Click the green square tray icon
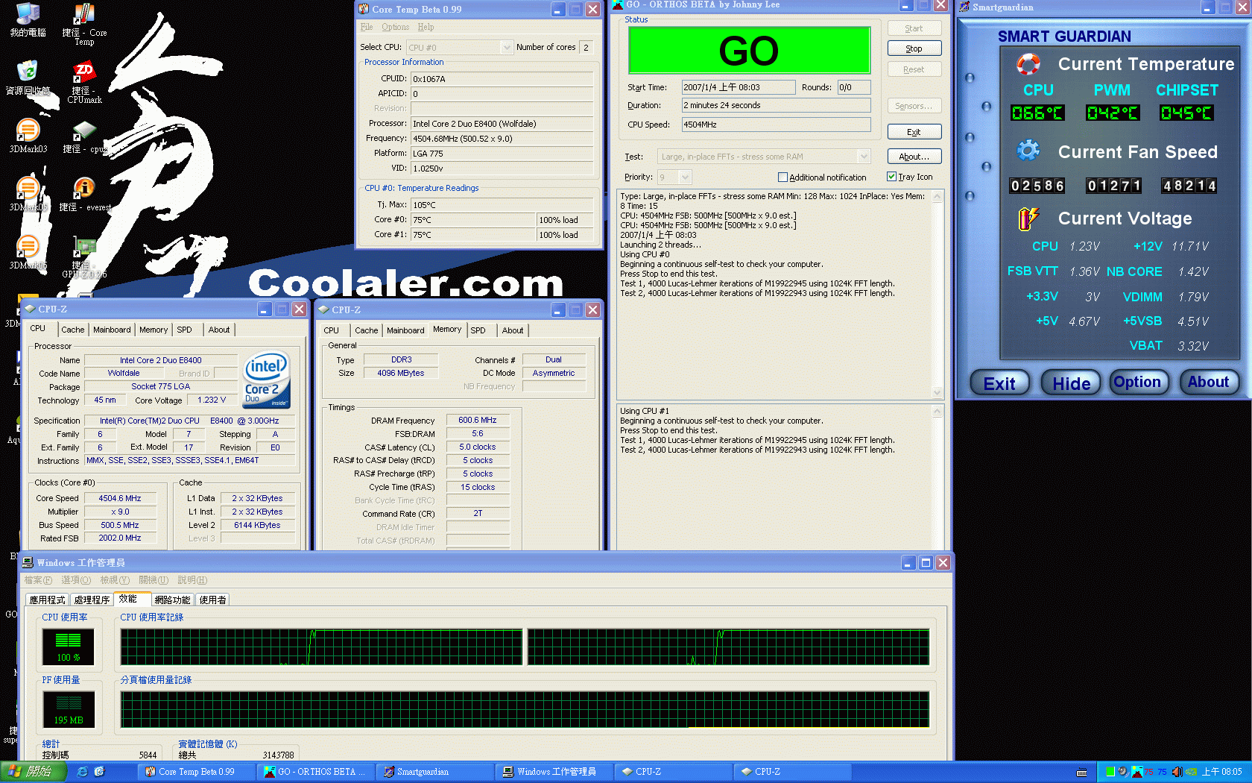The image size is (1252, 783). tap(1110, 772)
